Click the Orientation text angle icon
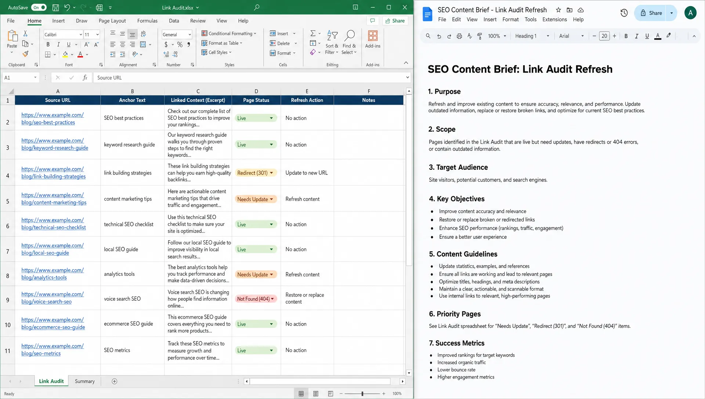Screen dimensions: 705x399 click(x=135, y=54)
